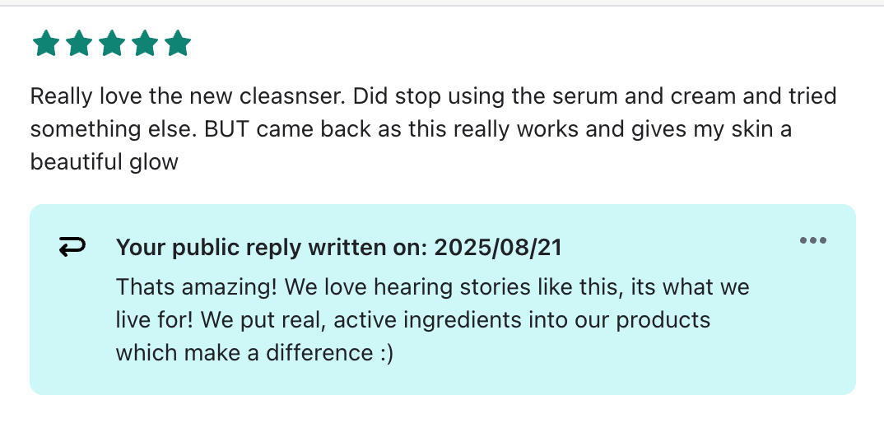Click 'live for!' in the reply text
Viewport: 884px width, 423px height.
coord(157,319)
